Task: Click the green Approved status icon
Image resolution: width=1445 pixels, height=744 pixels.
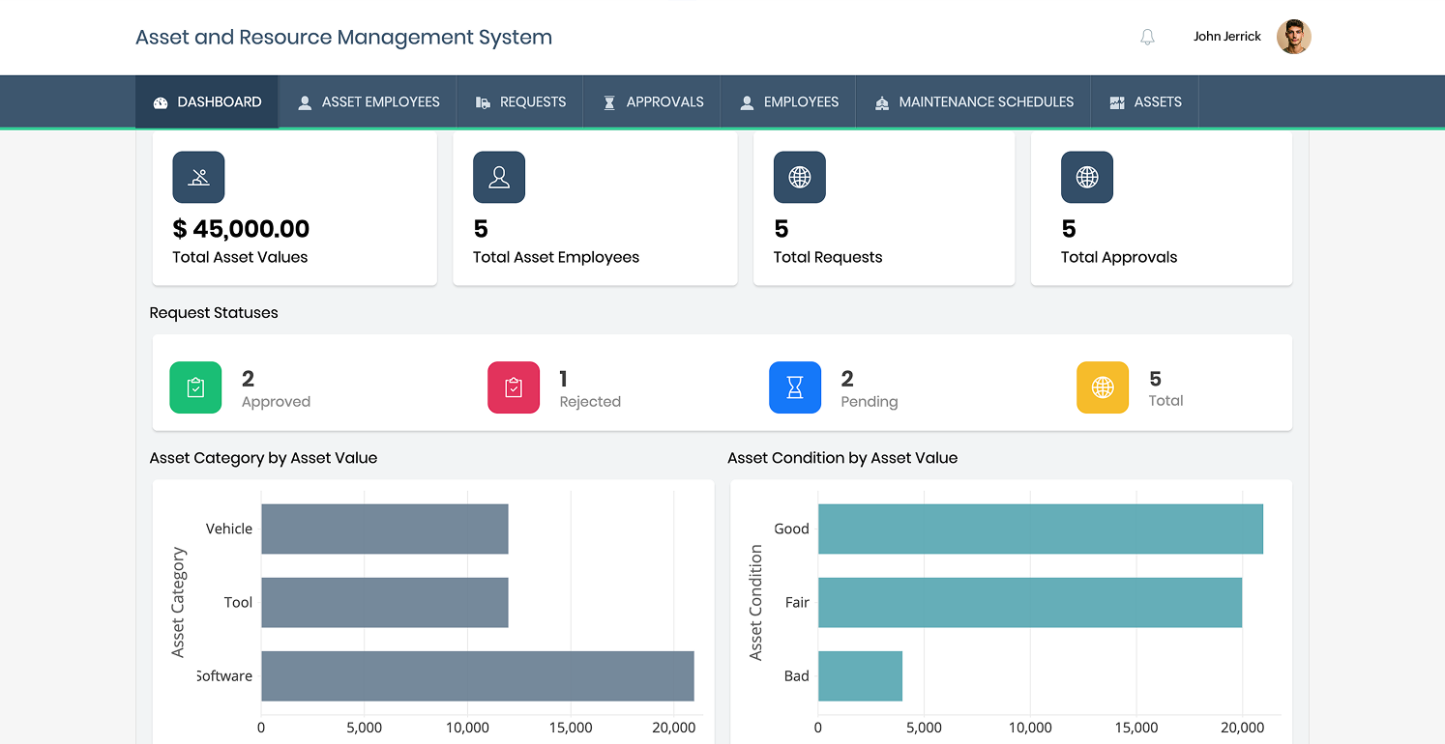Action: 195,386
